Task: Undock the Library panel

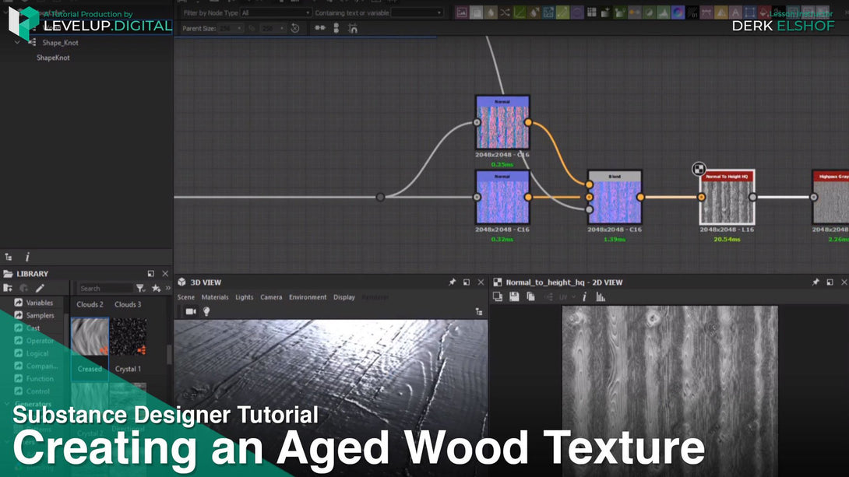Action: 151,274
